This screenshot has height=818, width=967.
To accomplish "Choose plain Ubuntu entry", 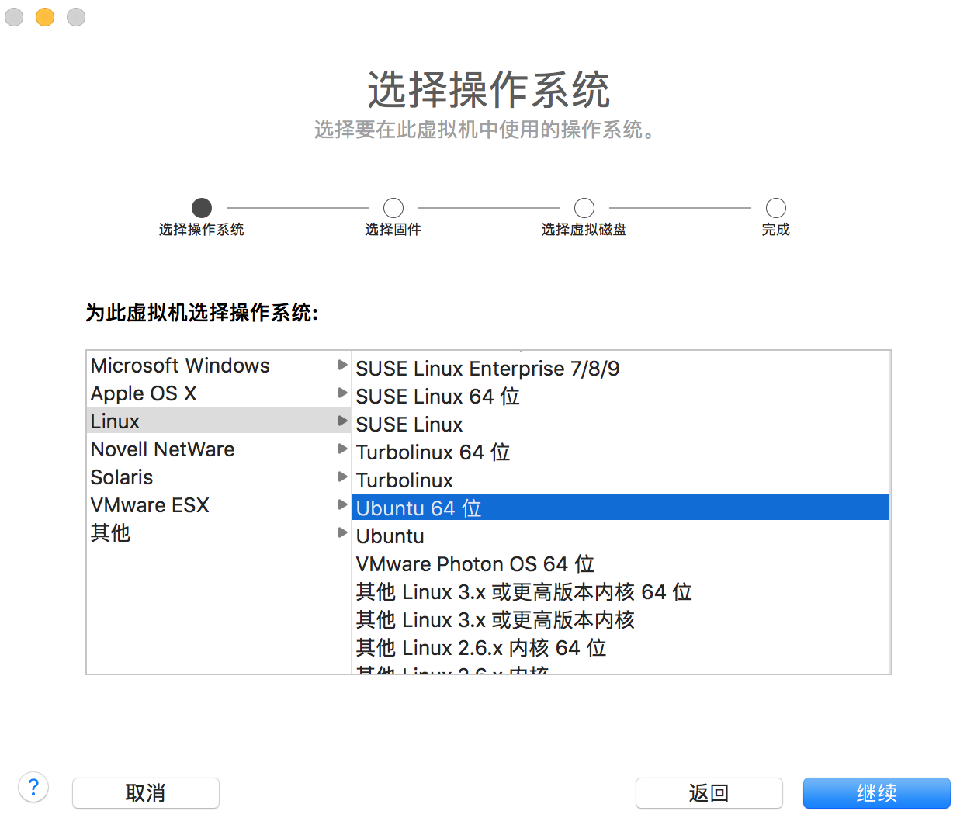I will point(621,536).
